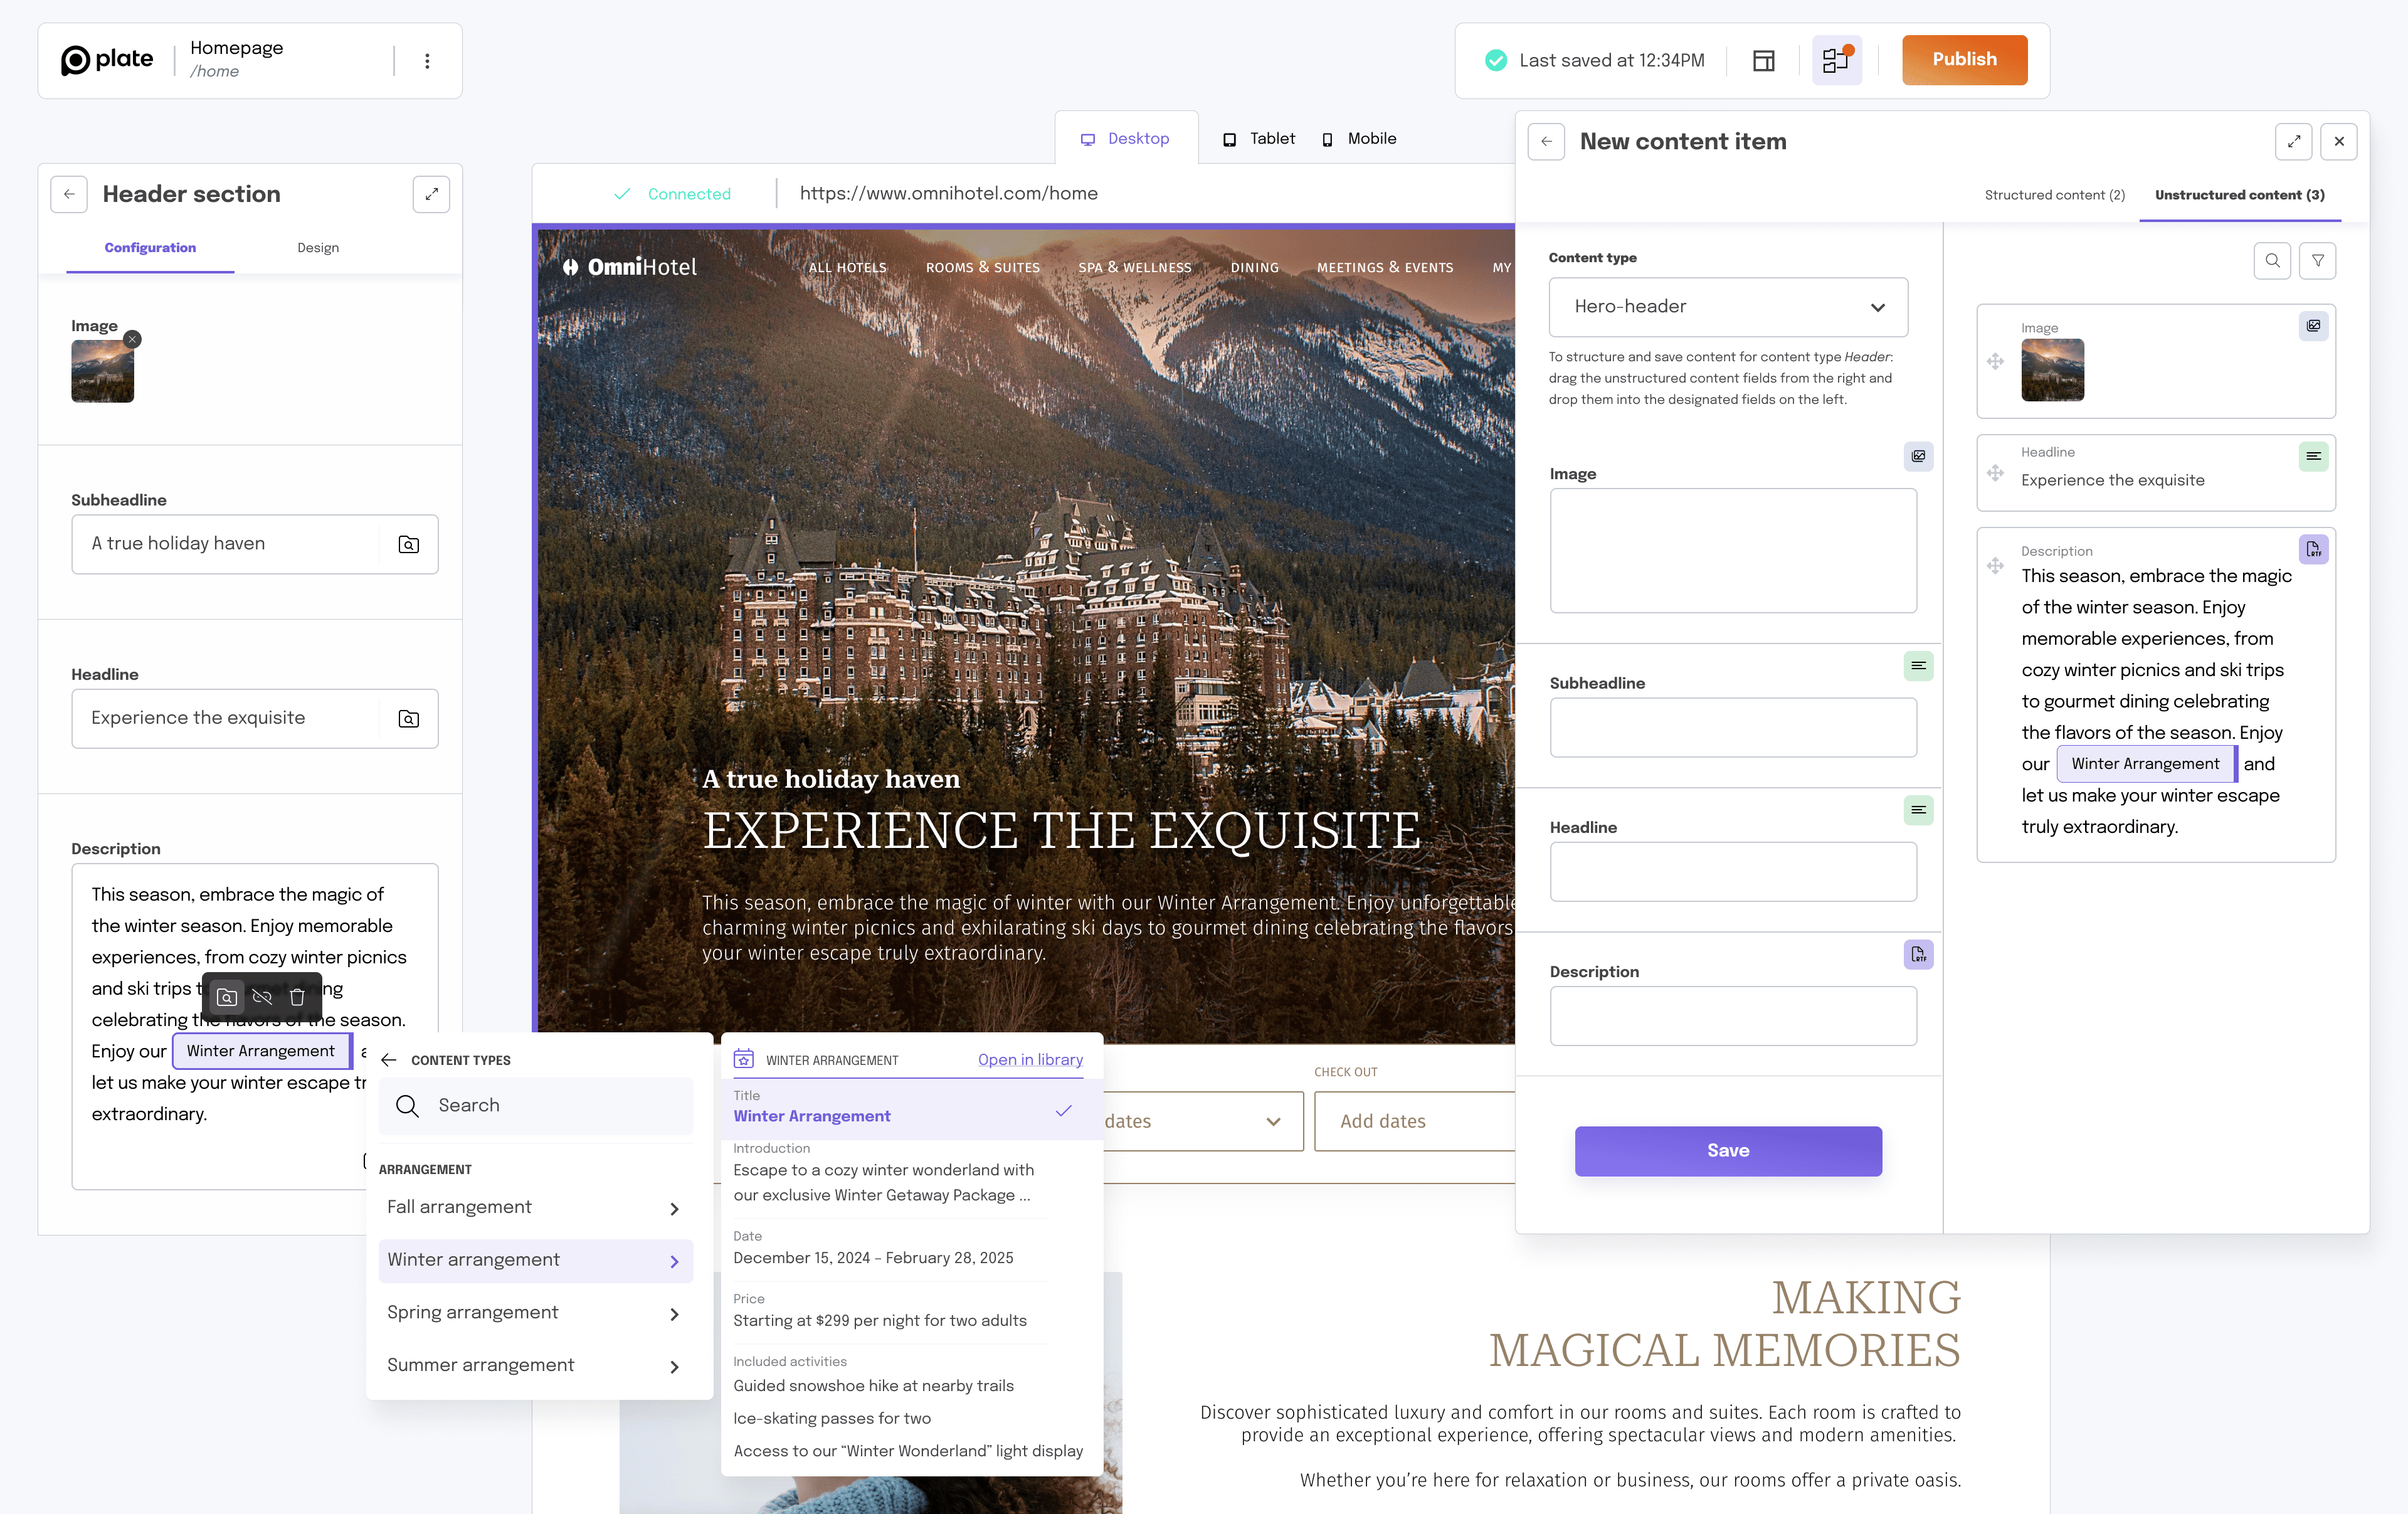Image resolution: width=2408 pixels, height=1514 pixels.
Task: Click the library icon in Subheadline field
Action: [408, 544]
